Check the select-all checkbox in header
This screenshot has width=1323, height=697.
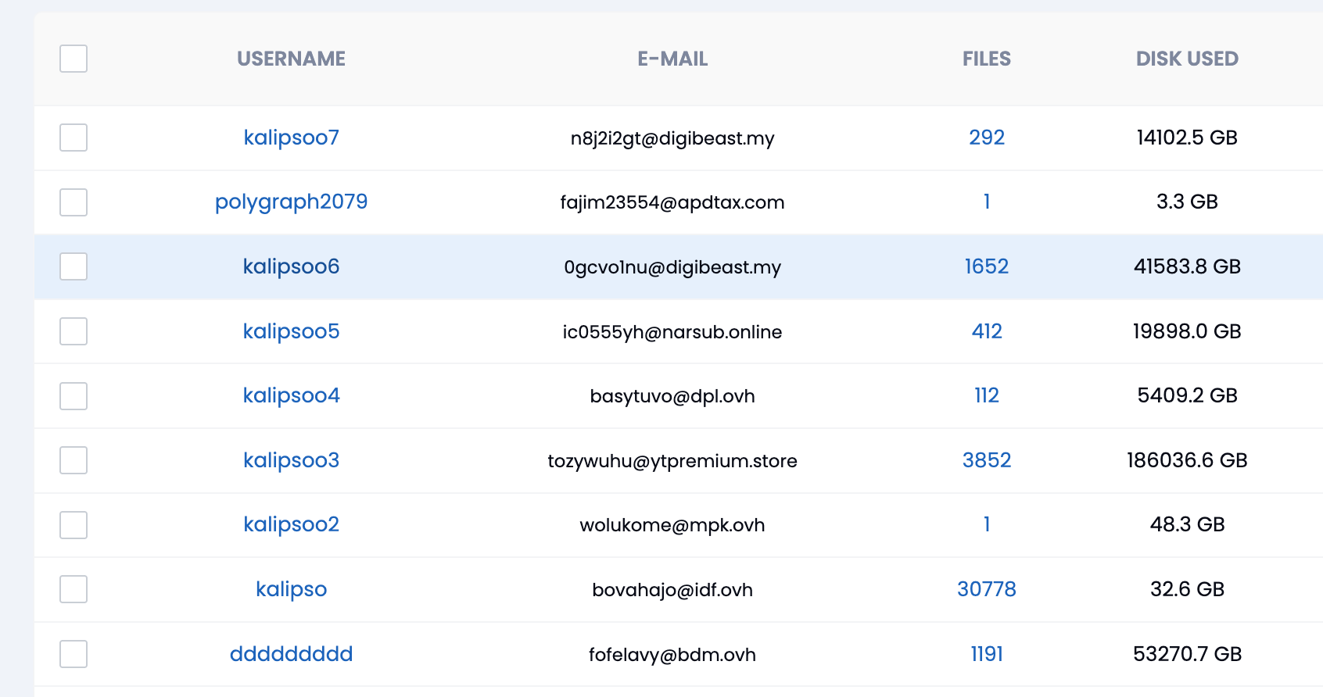point(73,59)
